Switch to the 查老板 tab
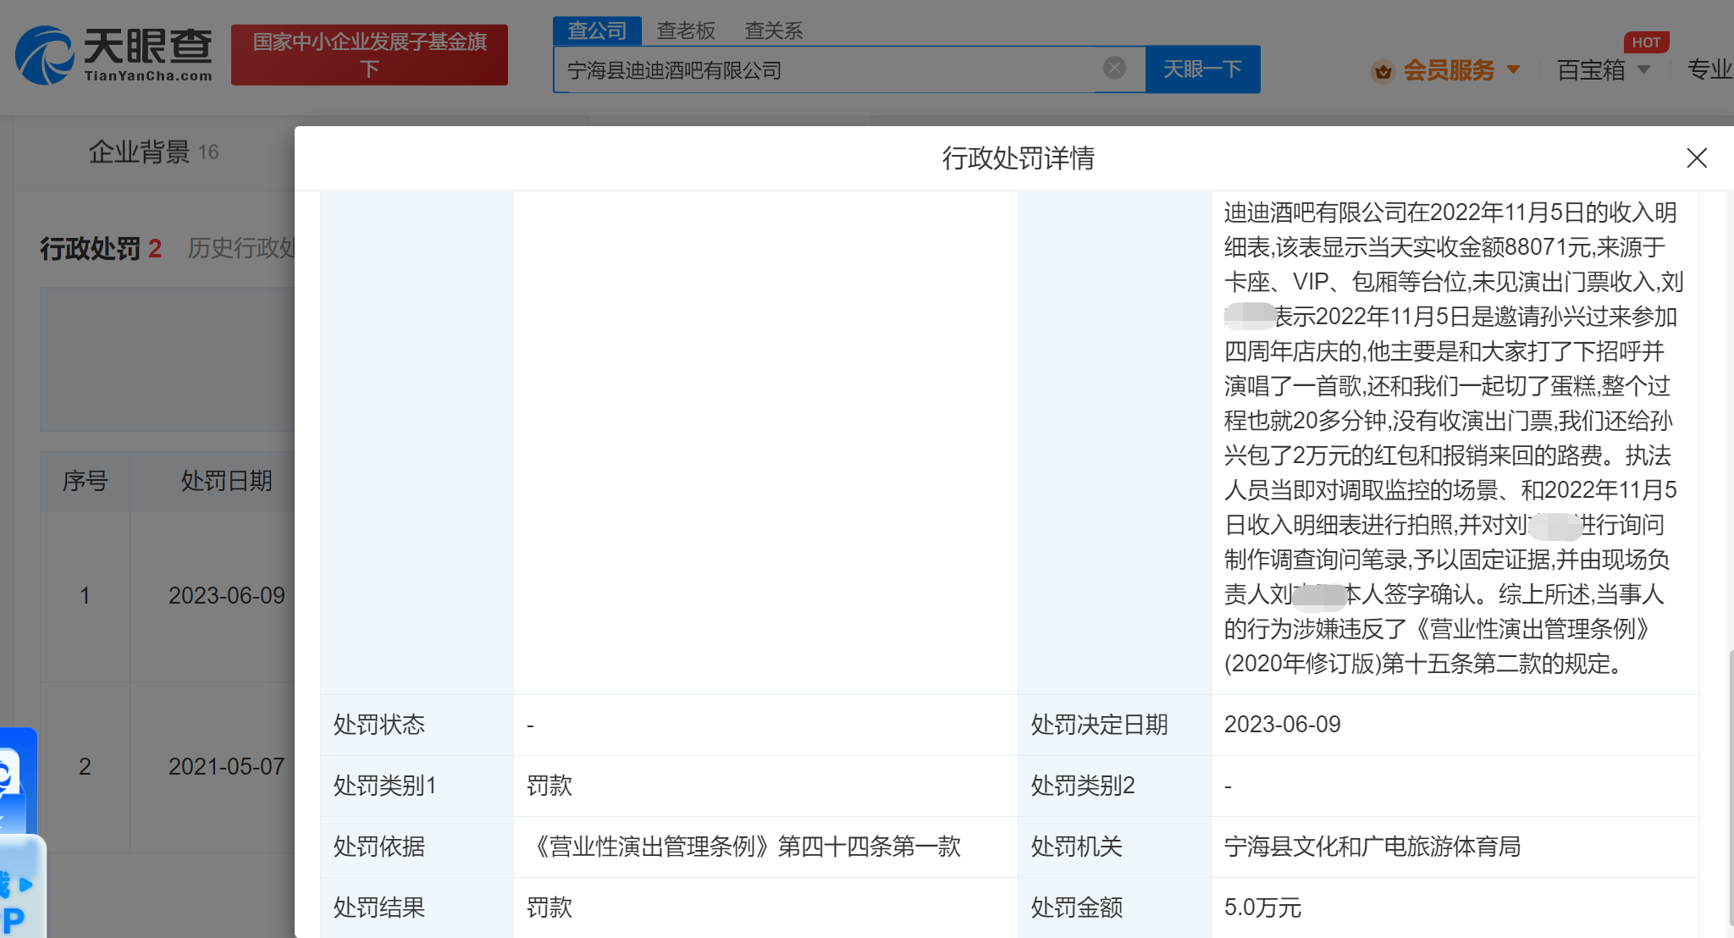Viewport: 1734px width, 938px height. coord(686,30)
